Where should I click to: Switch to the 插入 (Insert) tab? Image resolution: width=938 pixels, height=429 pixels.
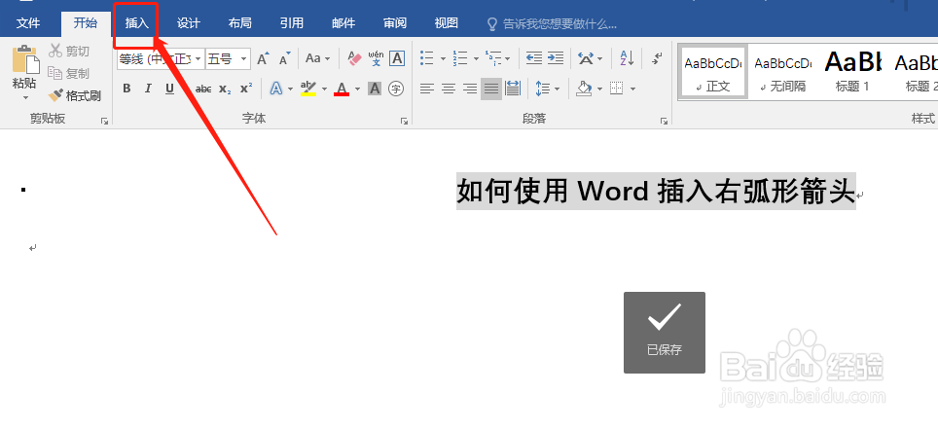(x=136, y=23)
